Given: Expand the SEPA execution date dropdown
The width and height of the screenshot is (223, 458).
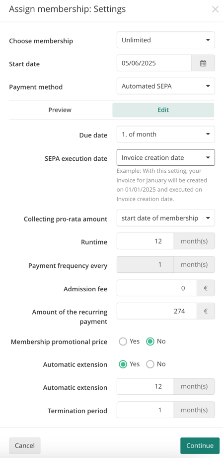Looking at the screenshot, I should (166, 158).
